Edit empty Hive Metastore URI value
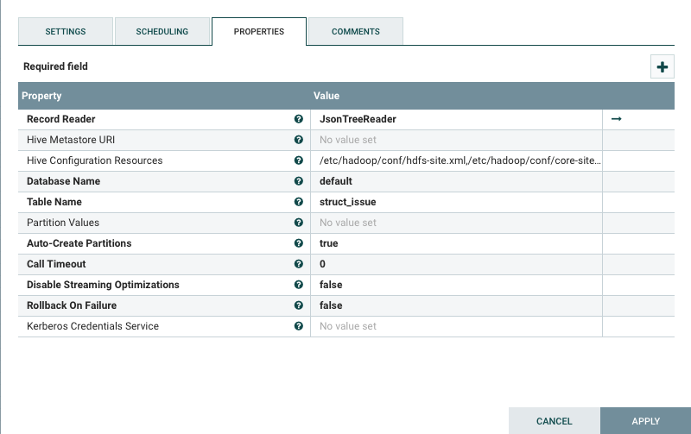This screenshot has height=434, width=691. (456, 140)
